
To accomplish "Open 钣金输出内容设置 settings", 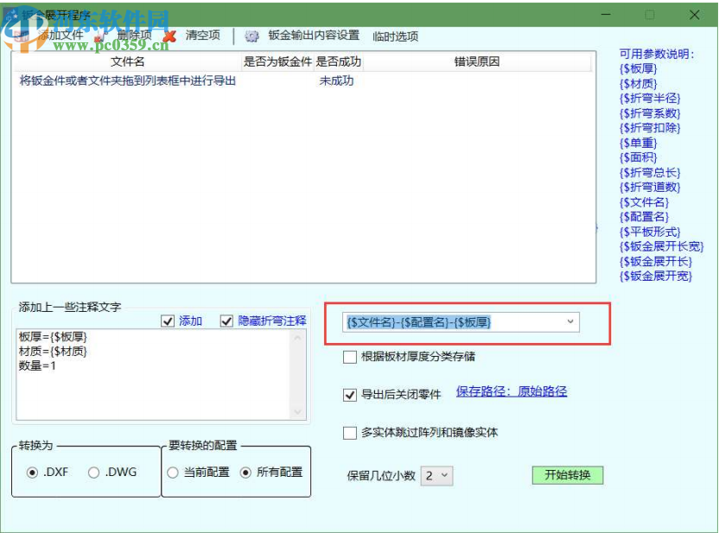I will [314, 35].
